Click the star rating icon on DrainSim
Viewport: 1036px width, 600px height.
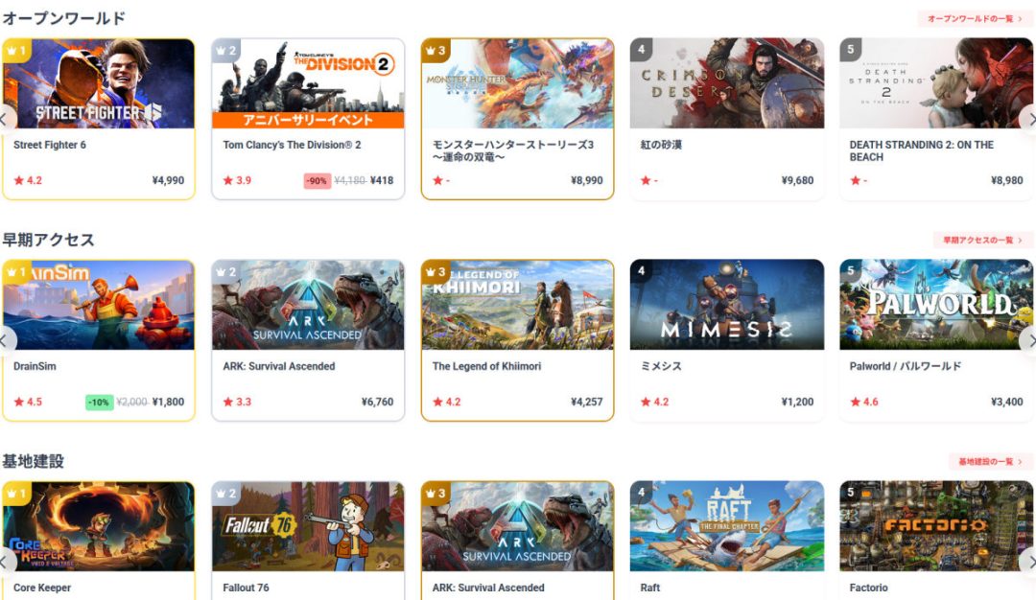point(18,402)
